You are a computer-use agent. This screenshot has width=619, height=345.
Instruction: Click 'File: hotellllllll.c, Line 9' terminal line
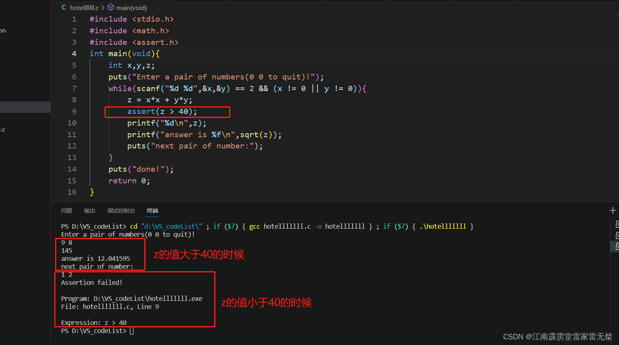(x=110, y=307)
